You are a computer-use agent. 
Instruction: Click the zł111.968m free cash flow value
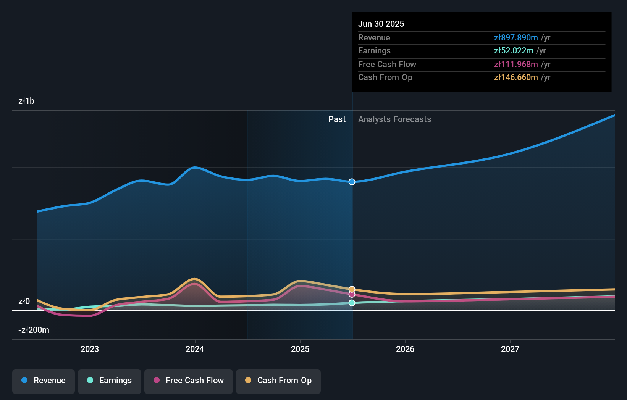click(x=516, y=65)
